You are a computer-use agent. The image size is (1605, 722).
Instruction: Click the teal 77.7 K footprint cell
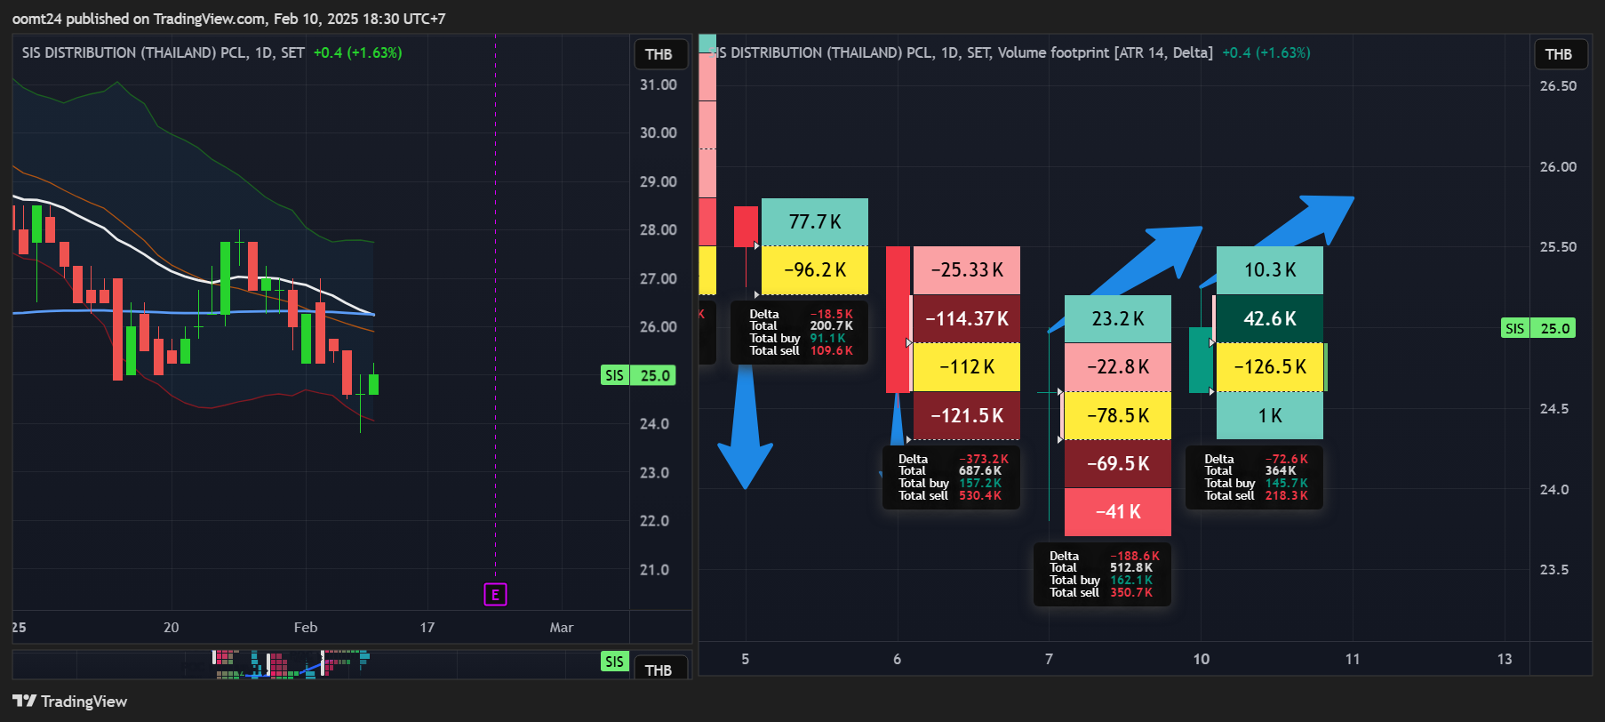tap(815, 221)
